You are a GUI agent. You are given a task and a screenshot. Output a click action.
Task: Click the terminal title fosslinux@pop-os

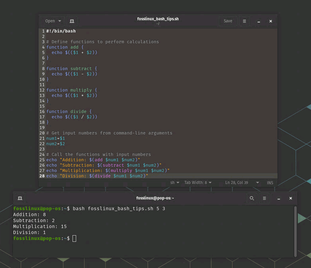155,198
